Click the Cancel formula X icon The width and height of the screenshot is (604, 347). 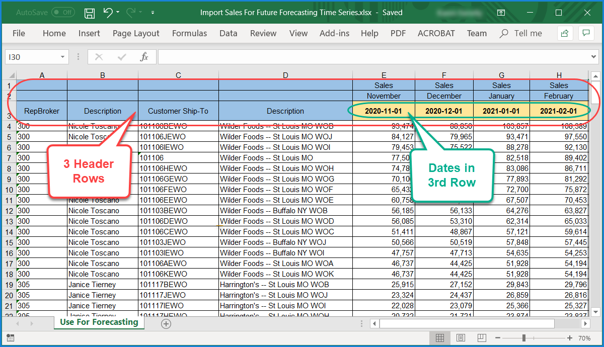click(99, 57)
